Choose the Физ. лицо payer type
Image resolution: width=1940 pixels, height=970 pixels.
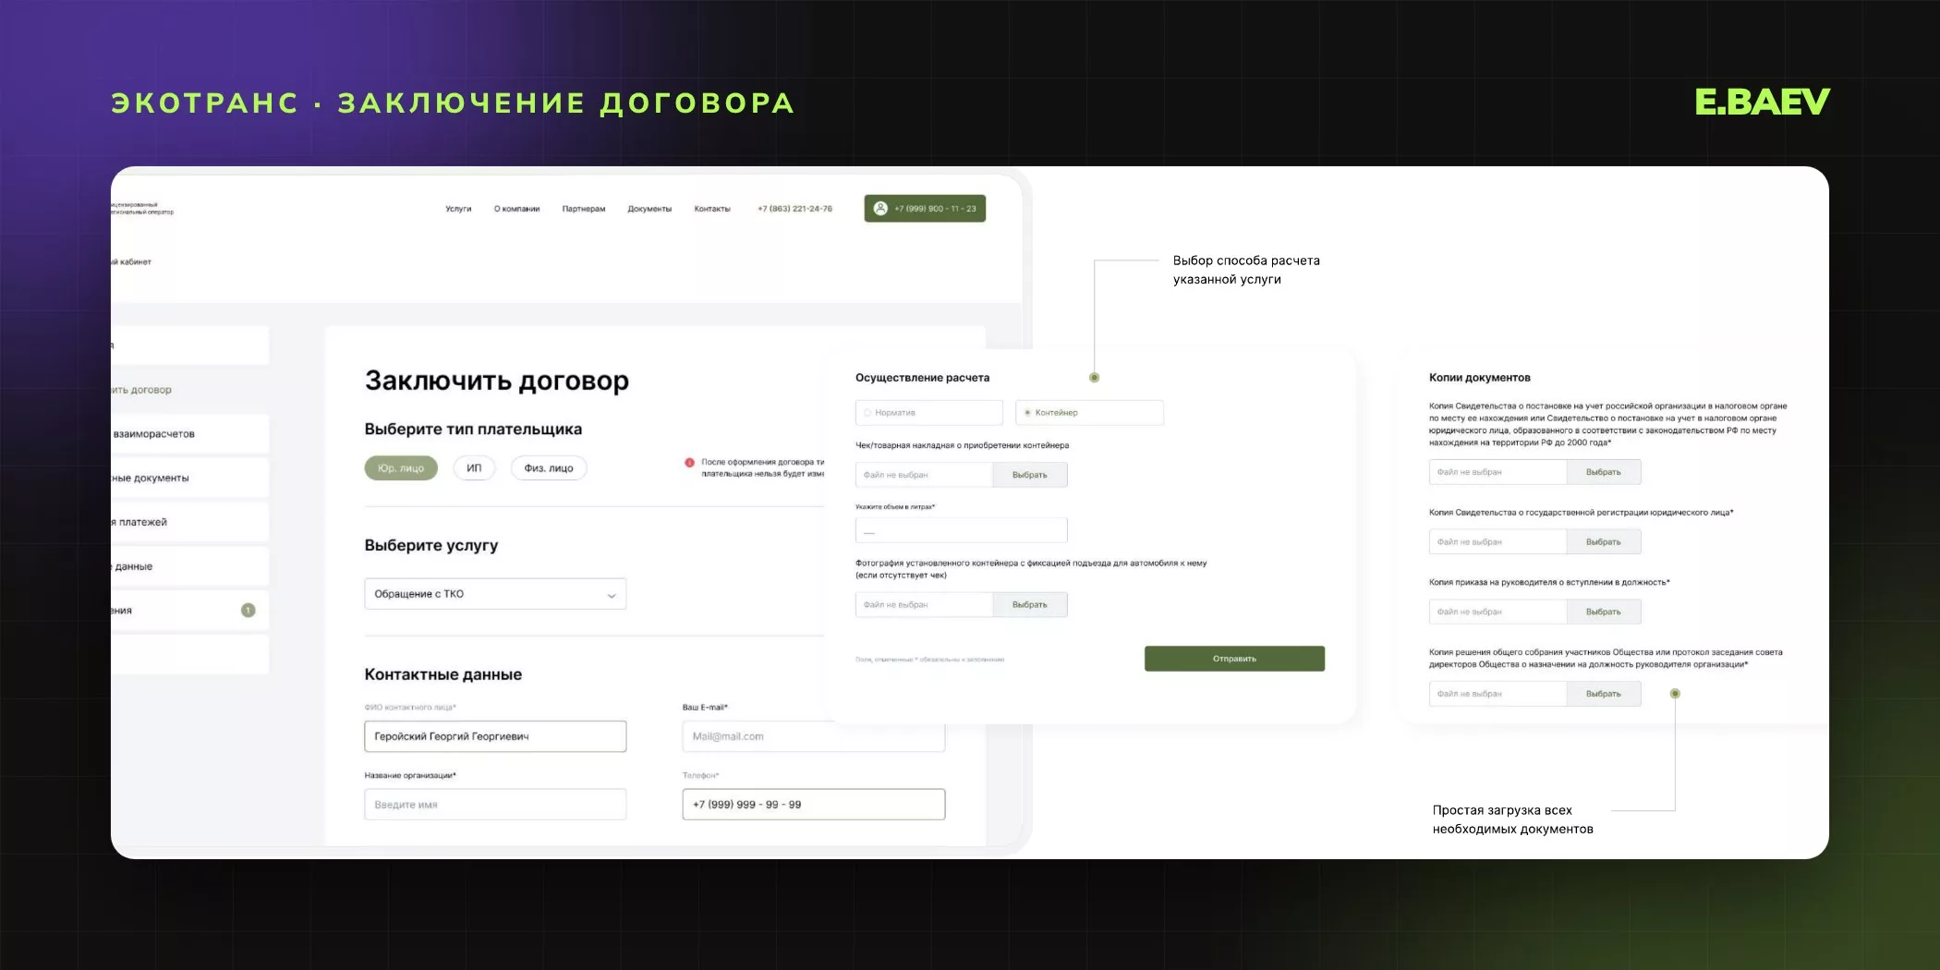[549, 468]
